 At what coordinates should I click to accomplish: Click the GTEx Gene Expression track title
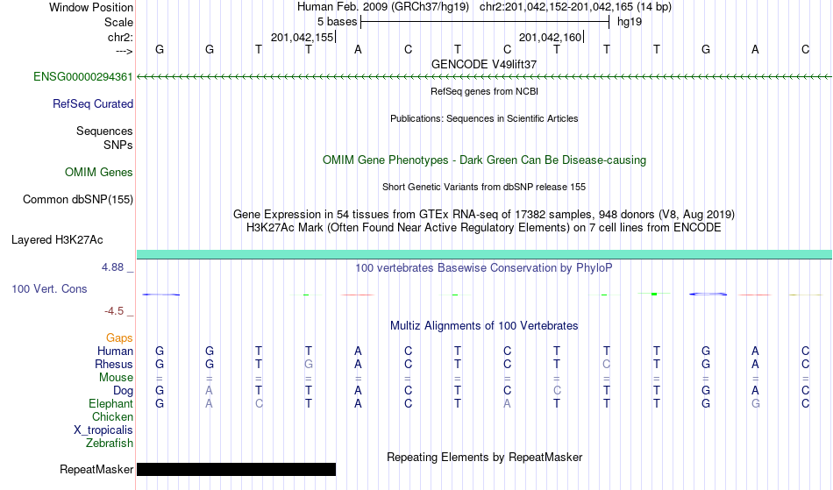click(x=484, y=215)
